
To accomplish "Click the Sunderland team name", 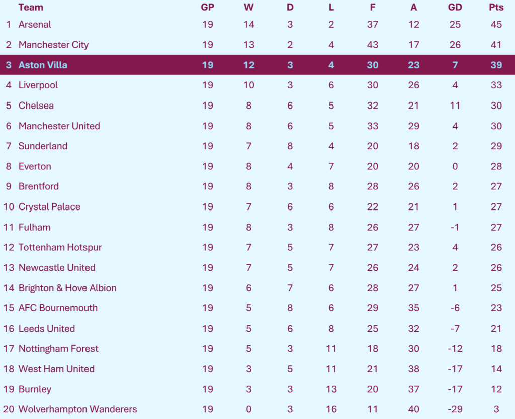I will (43, 146).
